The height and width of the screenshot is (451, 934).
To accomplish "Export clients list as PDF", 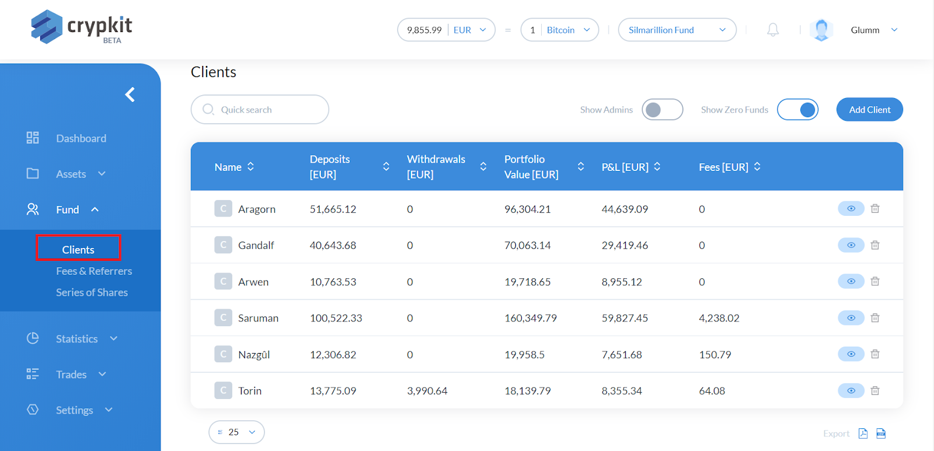I will tap(863, 433).
